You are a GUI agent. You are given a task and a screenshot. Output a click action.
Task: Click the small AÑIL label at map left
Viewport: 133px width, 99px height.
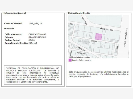point(72,24)
